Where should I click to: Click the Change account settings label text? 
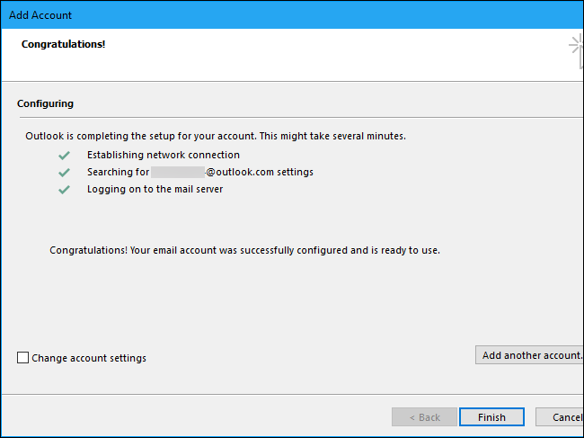point(89,358)
